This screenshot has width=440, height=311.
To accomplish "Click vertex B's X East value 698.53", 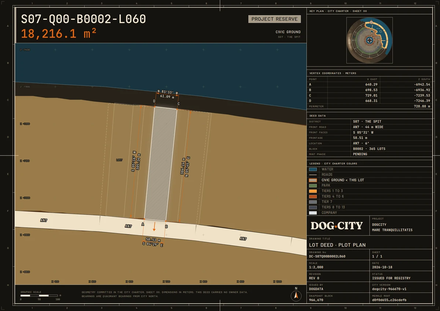I will [x=371, y=90].
